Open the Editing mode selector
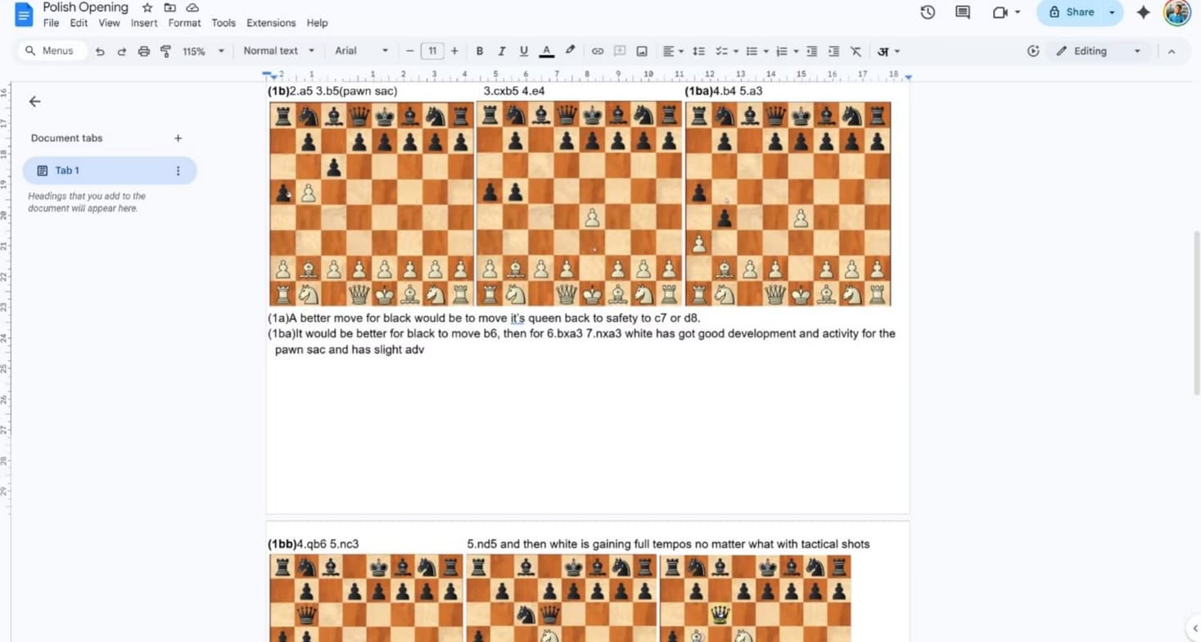This screenshot has width=1201, height=642. click(1097, 51)
